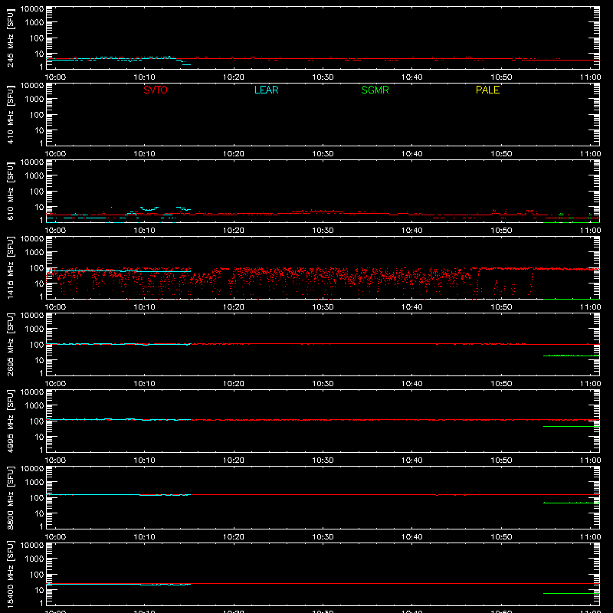
Task: Select the 15400 MHz [SFU] axis title
Action: pos(11,574)
